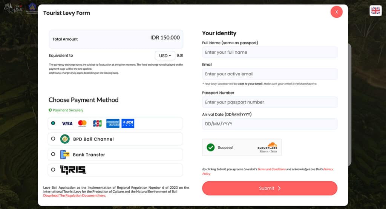Click the JCB card logo
Image resolution: width=386 pixels, height=209 pixels.
click(98, 123)
